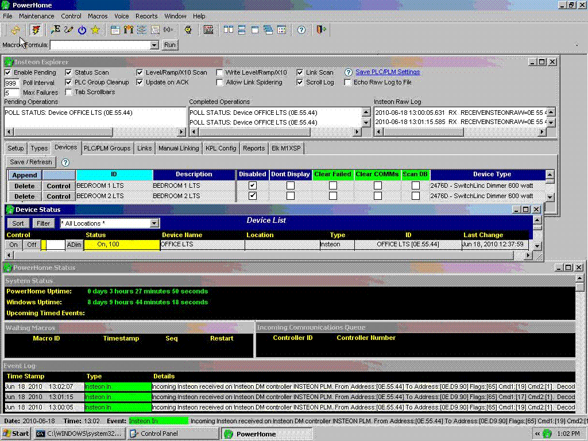Image resolution: width=588 pixels, height=441 pixels.
Task: Click the Run button
Action: pyautogui.click(x=170, y=45)
